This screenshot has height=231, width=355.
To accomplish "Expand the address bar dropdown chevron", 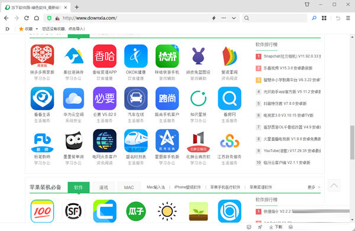I will pyautogui.click(x=234, y=18).
